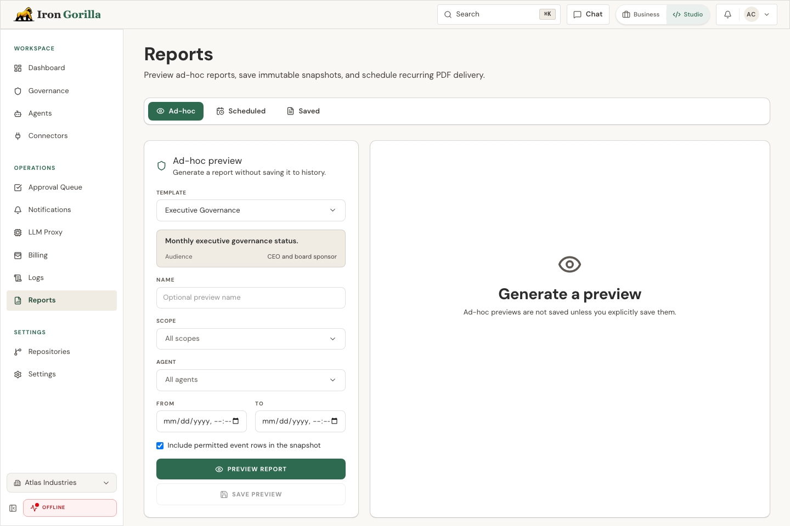Open calendar picker in the From field
This screenshot has width=790, height=526.
coord(236,421)
